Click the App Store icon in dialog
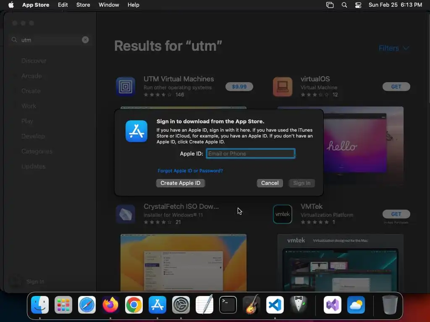This screenshot has width=430, height=322. click(x=136, y=131)
